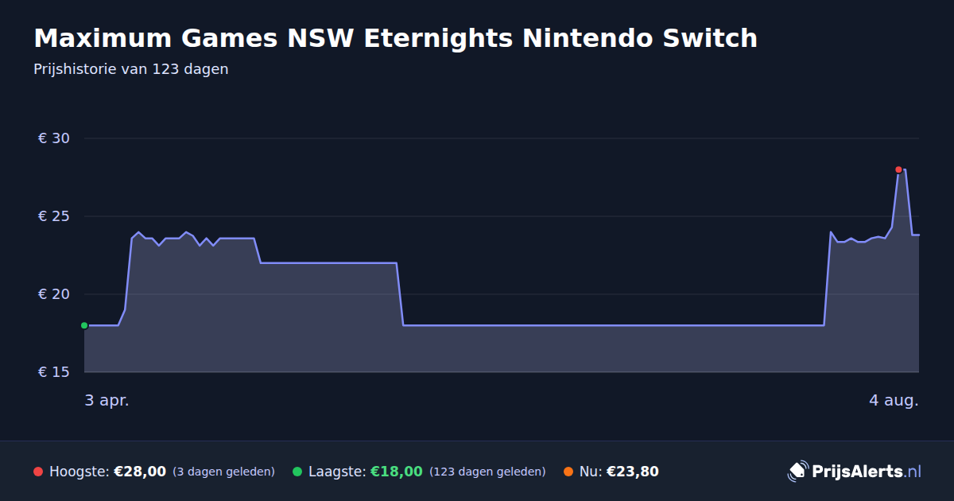Open the PrijsAlerts.nl link
The image size is (954, 501).
point(867,472)
